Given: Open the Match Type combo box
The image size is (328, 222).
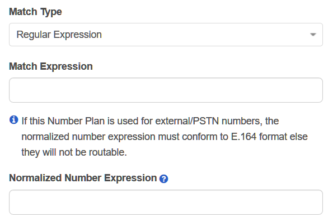Looking at the screenshot, I should click(166, 35).
